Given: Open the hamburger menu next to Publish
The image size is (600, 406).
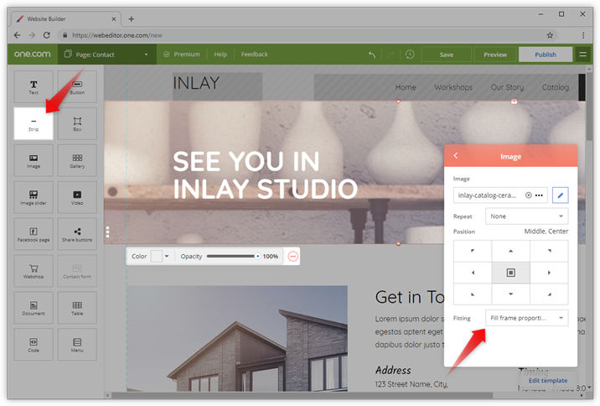Looking at the screenshot, I should pos(583,55).
